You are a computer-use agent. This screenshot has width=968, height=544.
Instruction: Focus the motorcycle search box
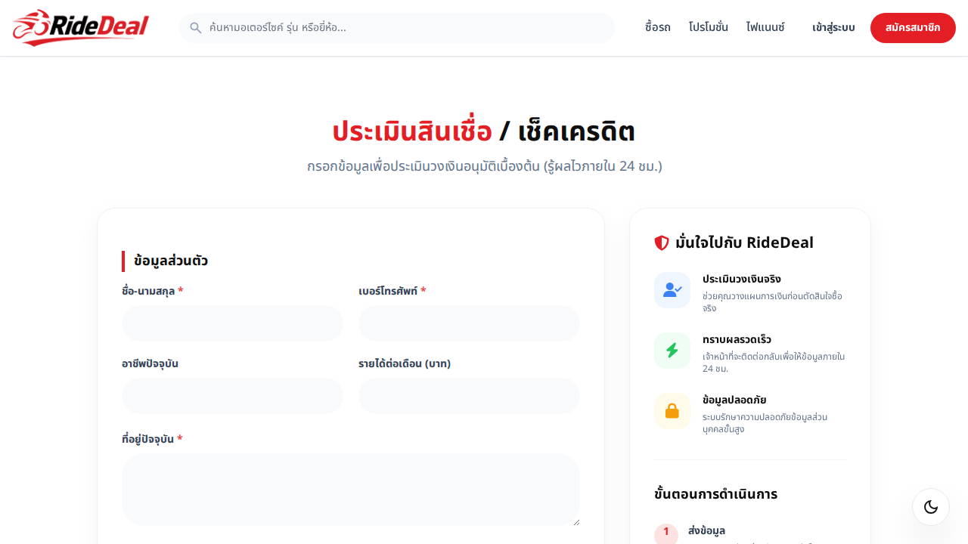click(408, 28)
